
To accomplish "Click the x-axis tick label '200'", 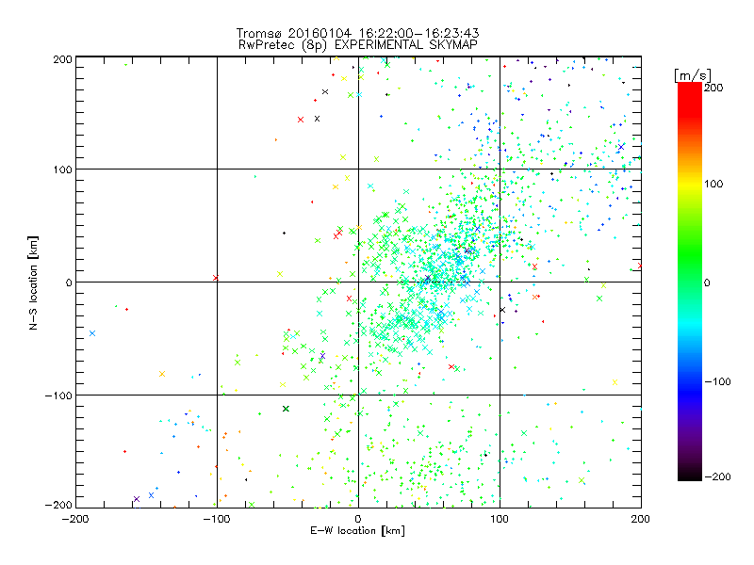I will (641, 519).
